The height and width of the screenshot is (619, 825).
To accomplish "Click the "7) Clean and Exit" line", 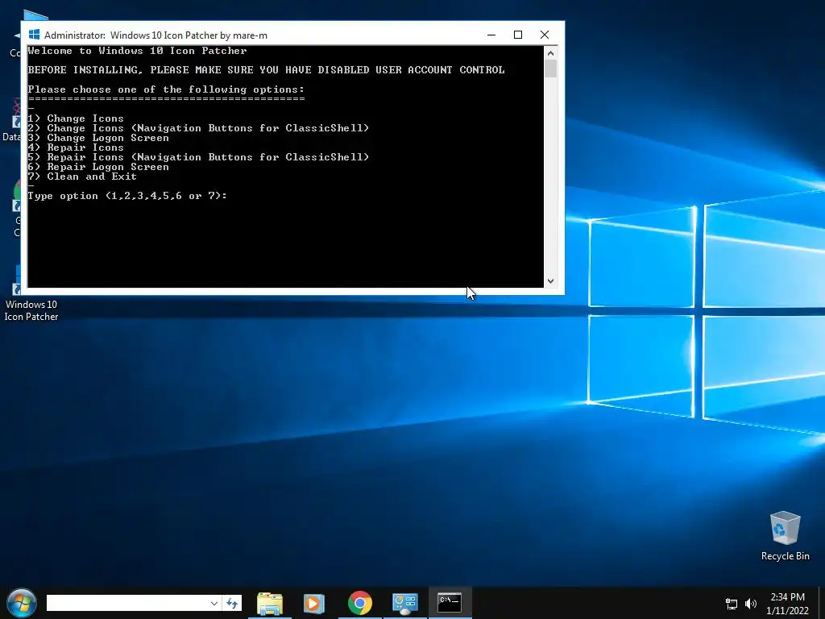I will pyautogui.click(x=82, y=177).
